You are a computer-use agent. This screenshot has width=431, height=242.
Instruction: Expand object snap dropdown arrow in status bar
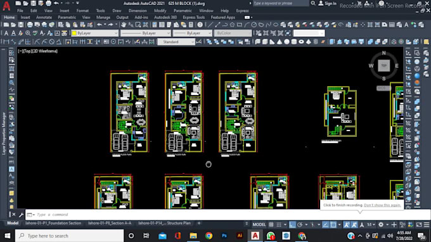[x=340, y=225]
